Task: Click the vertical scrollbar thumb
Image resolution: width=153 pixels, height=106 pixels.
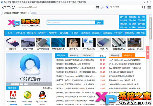Action: click(x=151, y=28)
